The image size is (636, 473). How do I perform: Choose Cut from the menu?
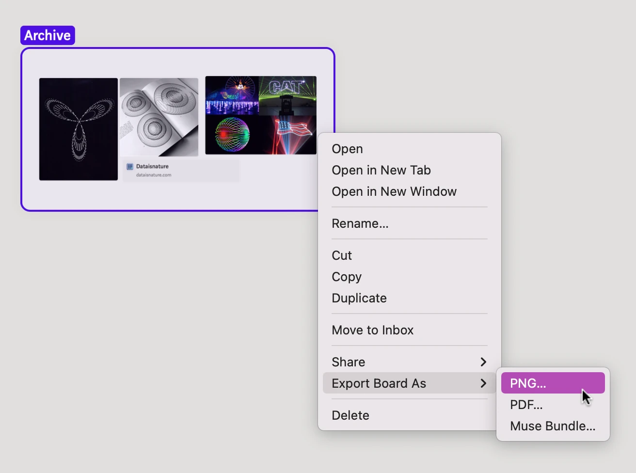[x=342, y=255]
